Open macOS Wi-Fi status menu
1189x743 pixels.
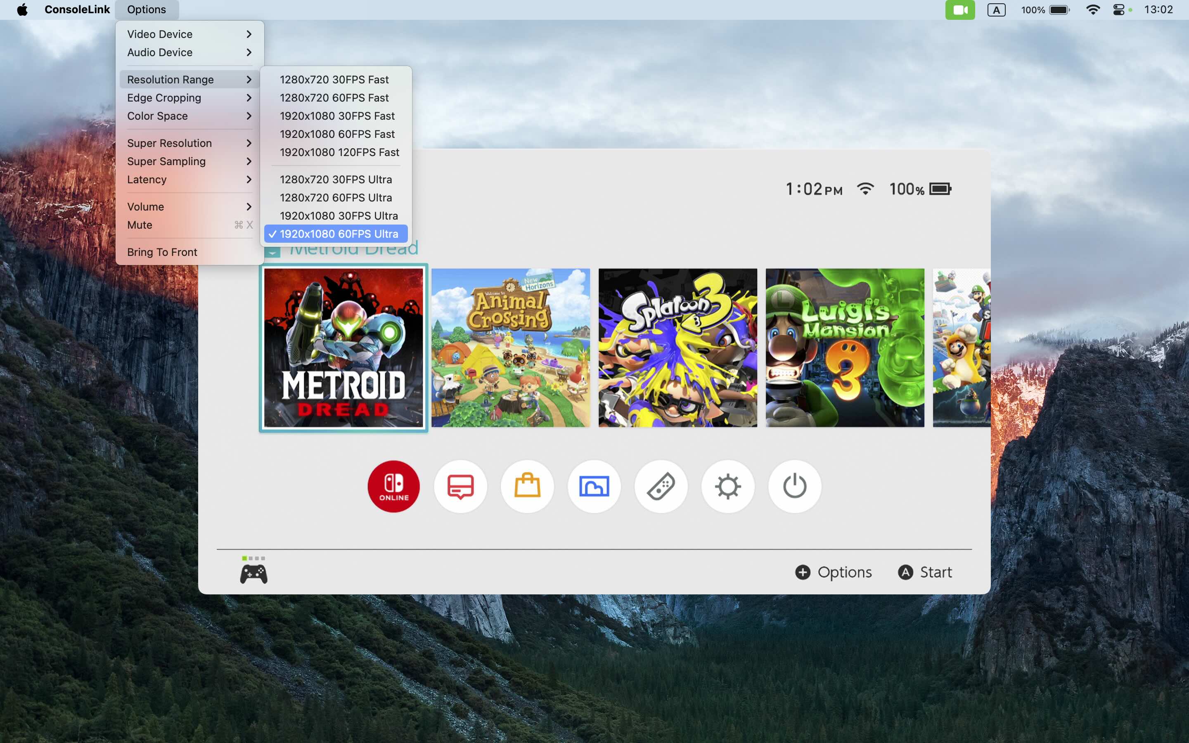[x=1093, y=9]
